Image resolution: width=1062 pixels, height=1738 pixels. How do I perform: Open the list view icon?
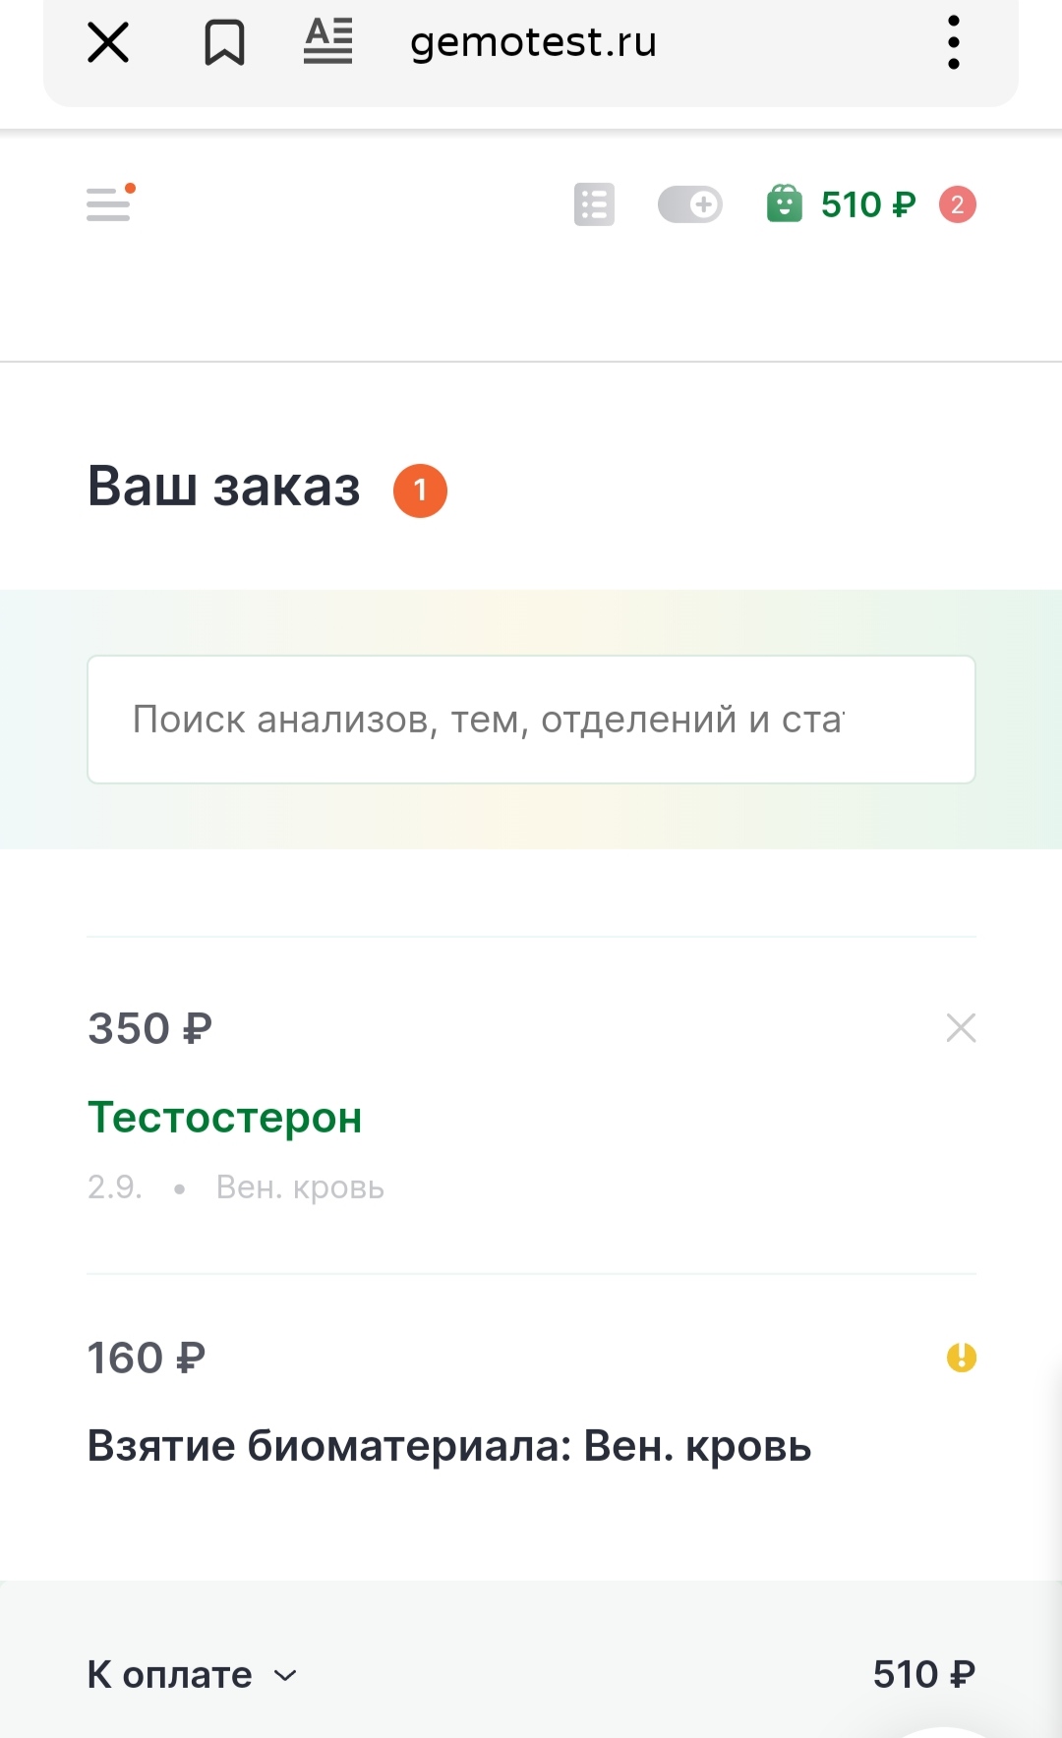coord(594,204)
